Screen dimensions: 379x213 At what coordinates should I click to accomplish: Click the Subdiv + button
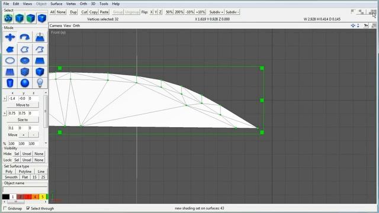coord(216,12)
